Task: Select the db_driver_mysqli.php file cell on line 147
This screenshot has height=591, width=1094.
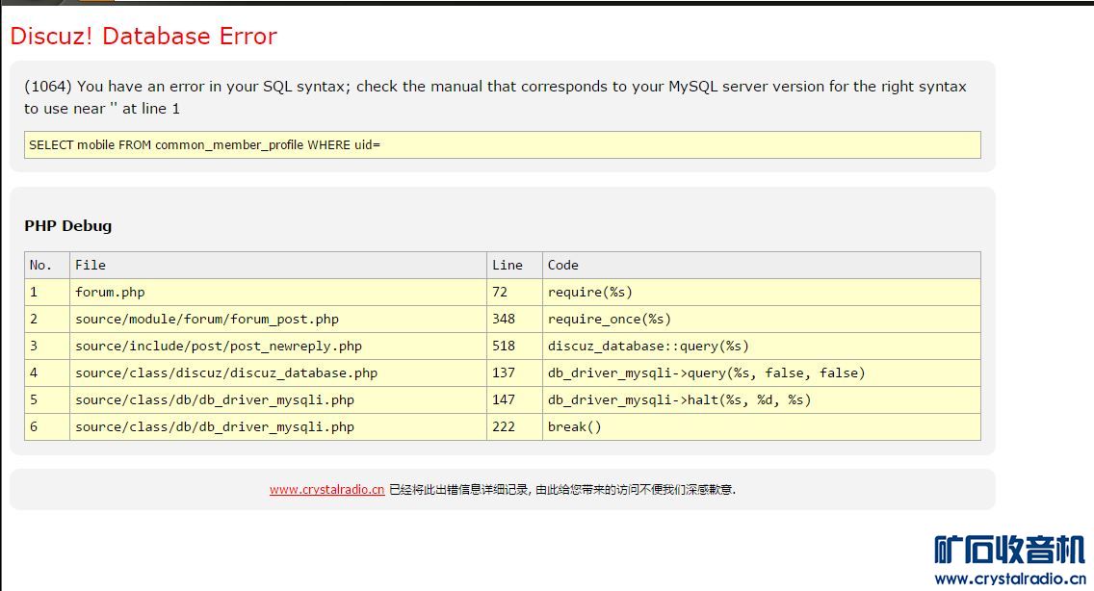Action: coord(277,399)
